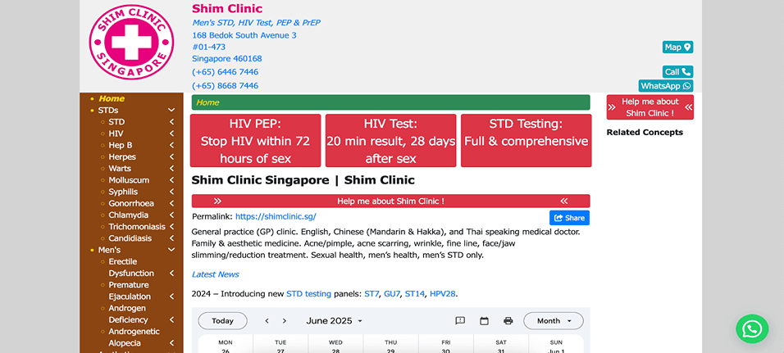Viewport: 784px width, 353px height.
Task: Open the Androgen Deficiency menu item
Action: 128,314
